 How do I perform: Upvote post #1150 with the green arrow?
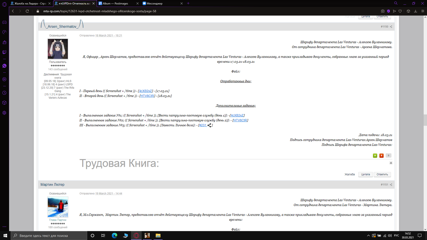tap(375, 155)
